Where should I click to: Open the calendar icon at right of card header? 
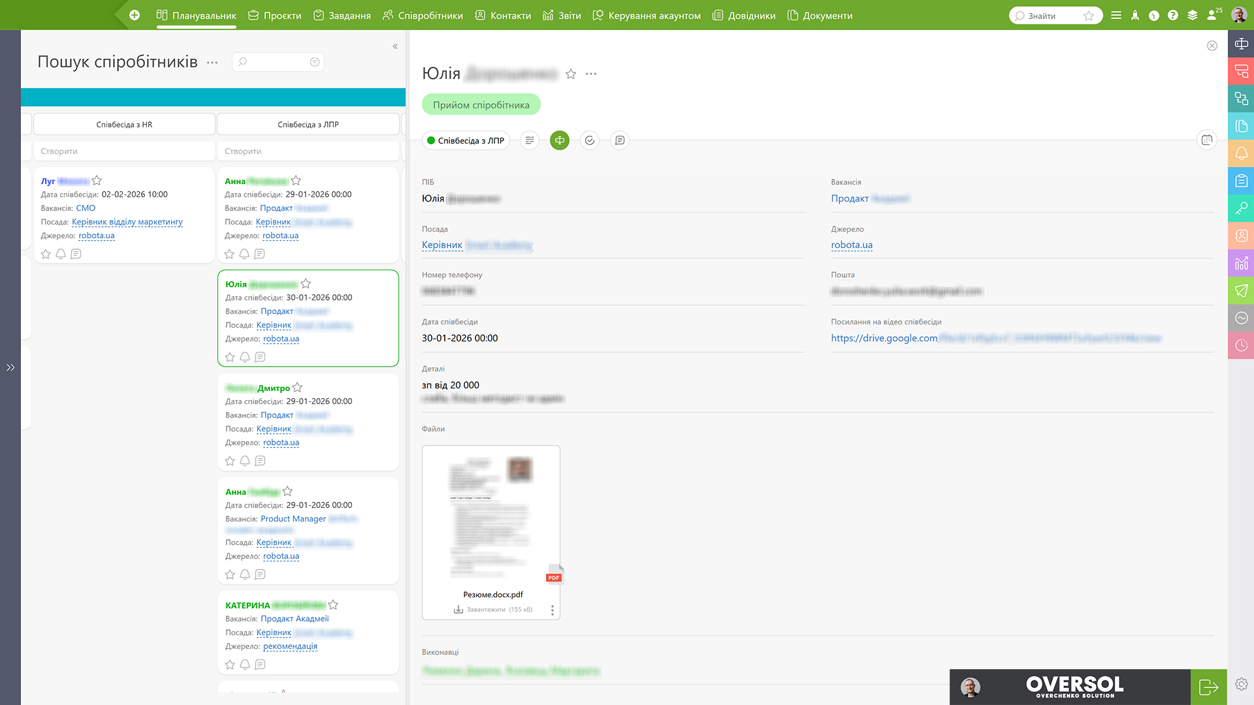click(1207, 140)
